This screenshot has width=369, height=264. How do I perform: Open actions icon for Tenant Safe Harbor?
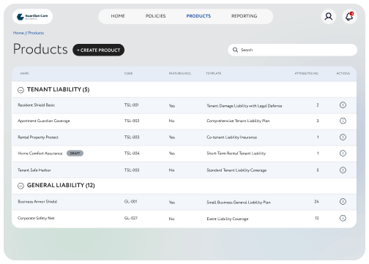click(x=343, y=170)
